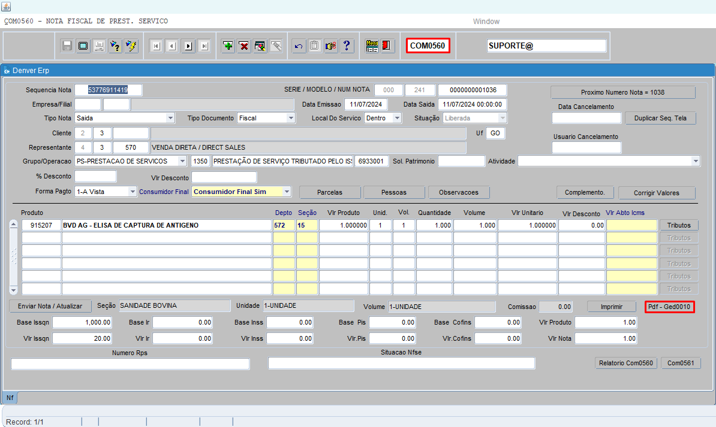Viewport: 716px width, 427px height.
Task: Click the Base Issqn value field
Action: pyautogui.click(x=82, y=323)
